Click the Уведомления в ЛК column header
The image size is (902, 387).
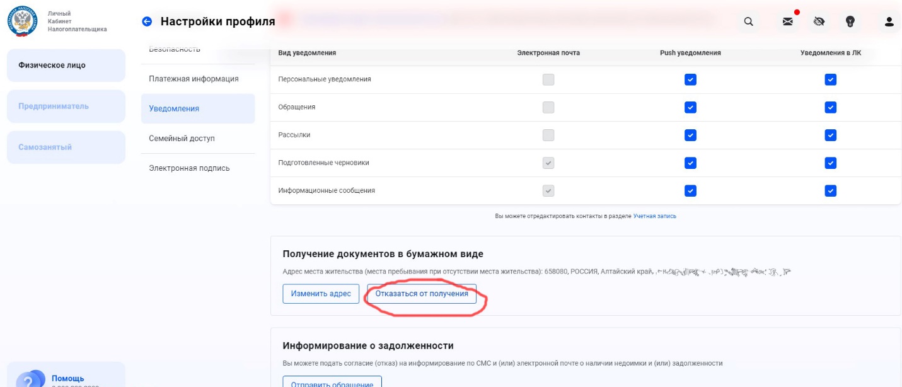tap(831, 53)
